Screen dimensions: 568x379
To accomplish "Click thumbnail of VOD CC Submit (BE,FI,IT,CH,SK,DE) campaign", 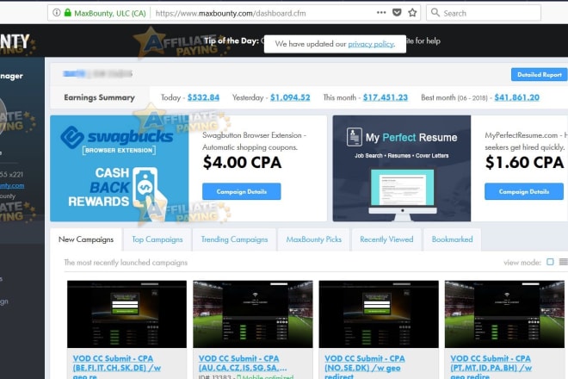I will click(127, 314).
